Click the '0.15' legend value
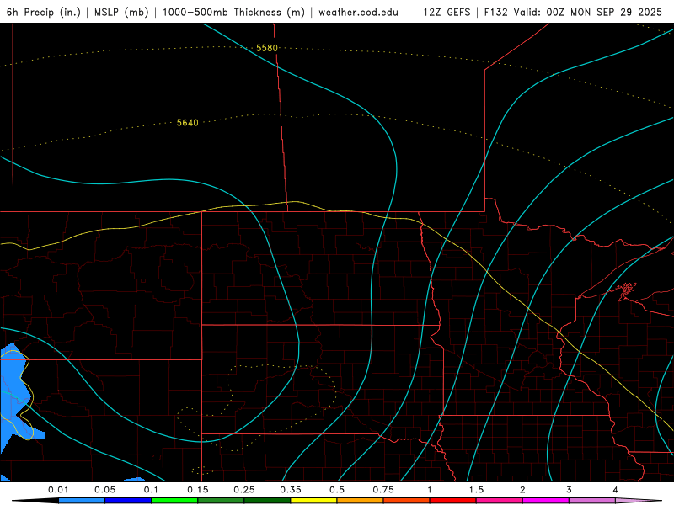The image size is (674, 505). [198, 490]
